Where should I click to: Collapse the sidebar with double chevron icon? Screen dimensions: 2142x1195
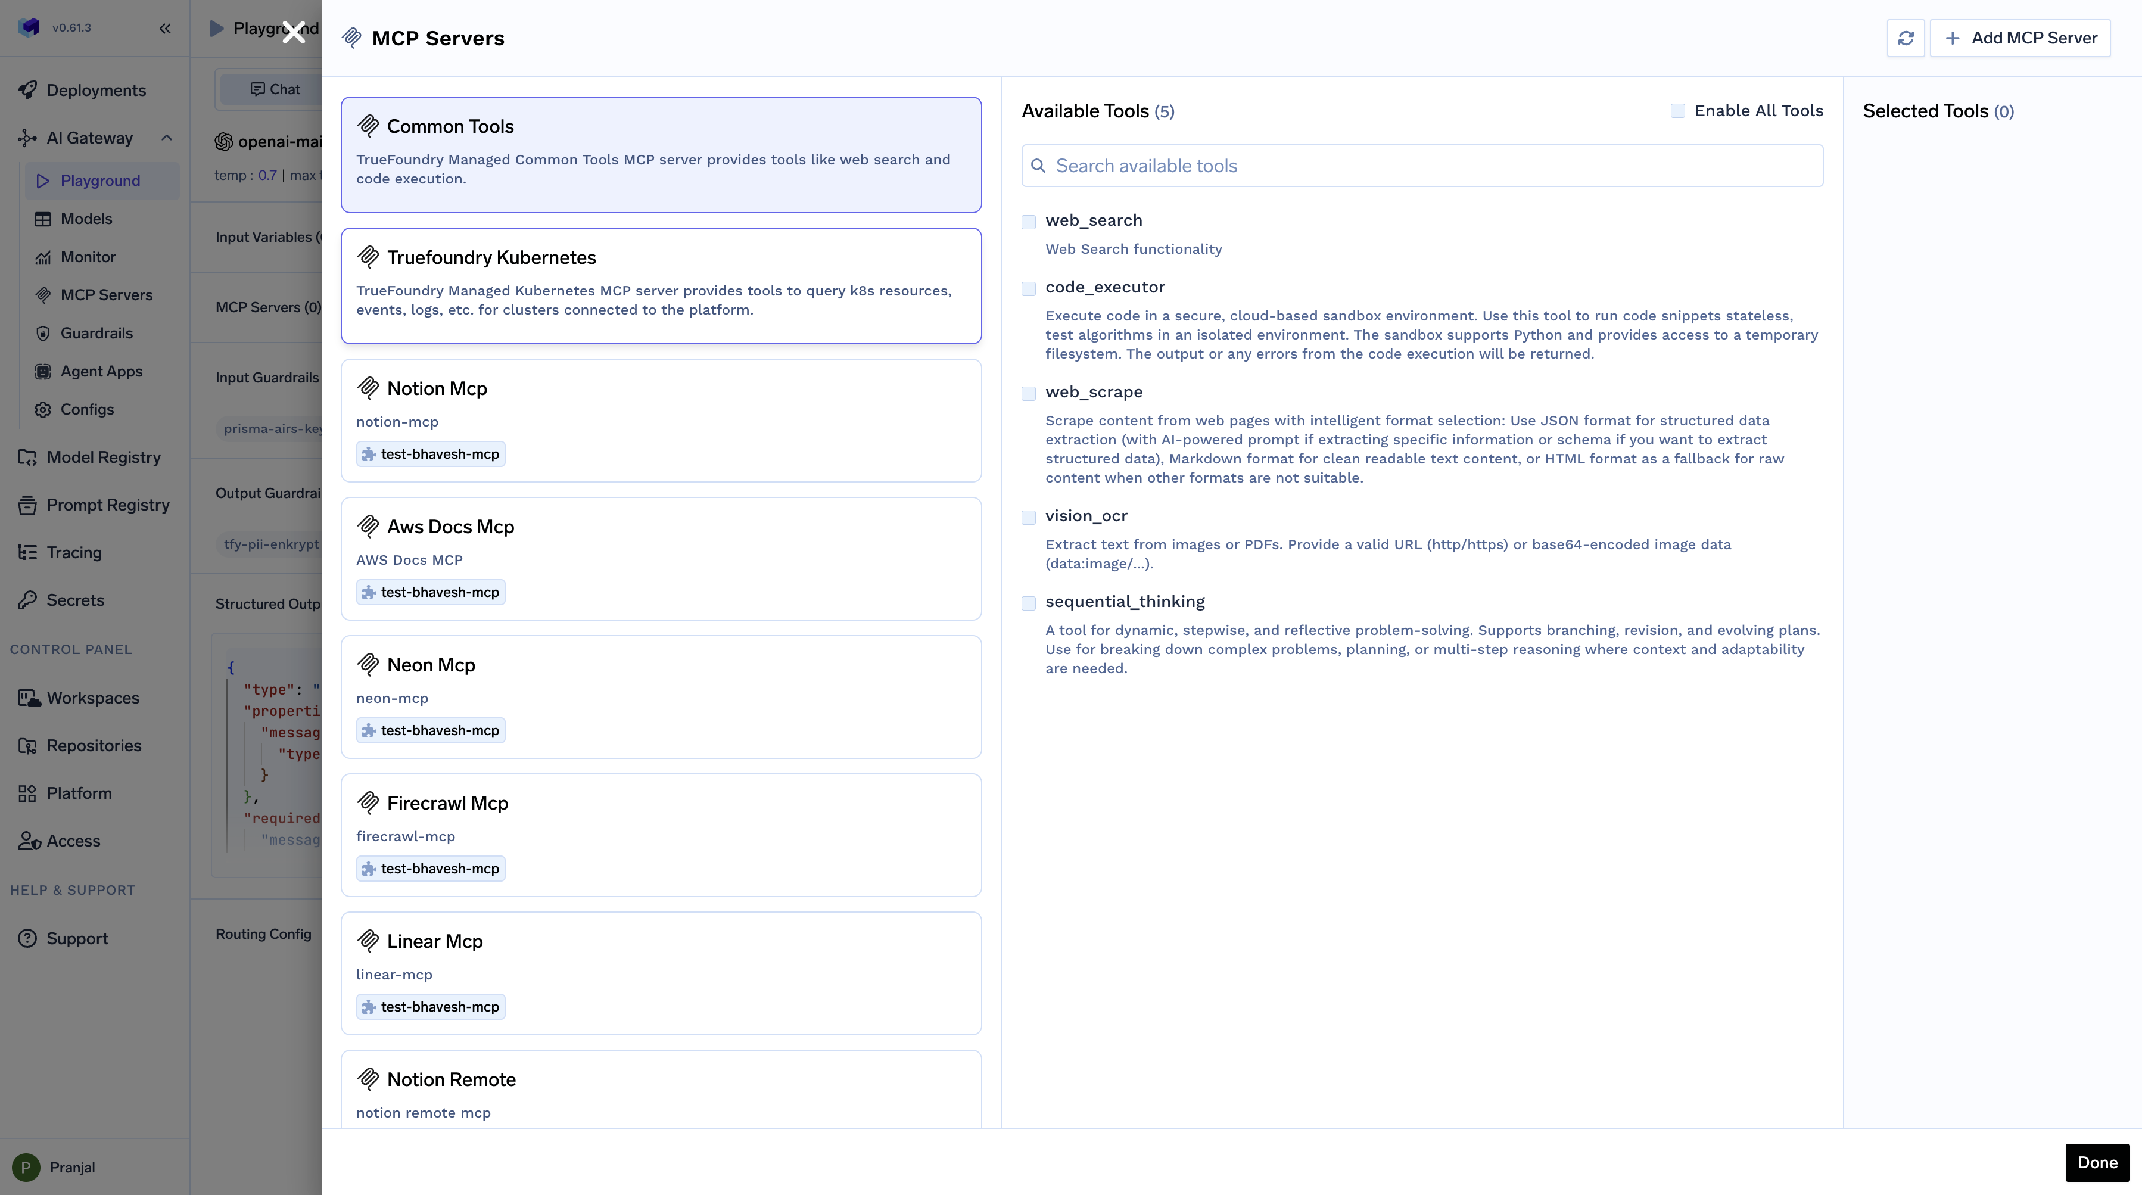(x=166, y=28)
